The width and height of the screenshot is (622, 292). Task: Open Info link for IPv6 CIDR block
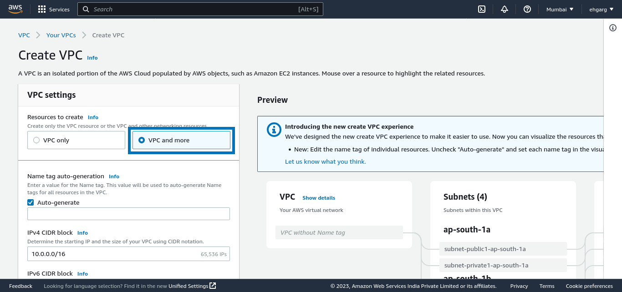tap(82, 274)
